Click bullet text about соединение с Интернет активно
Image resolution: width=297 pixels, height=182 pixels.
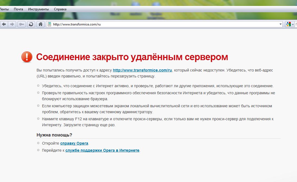tap(158, 86)
